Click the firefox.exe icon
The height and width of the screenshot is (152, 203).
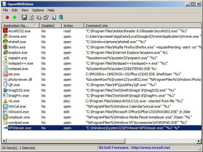point(5,47)
